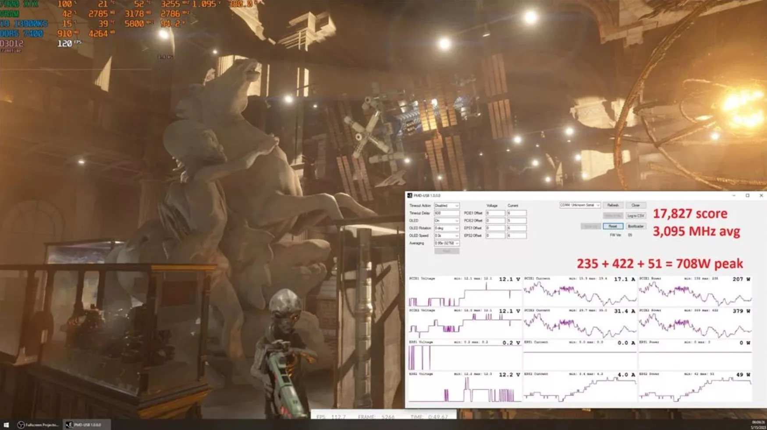Screen dimensions: 767x430
Task: Open the Timeout Action dropdown set to Disabled
Action: (447, 206)
